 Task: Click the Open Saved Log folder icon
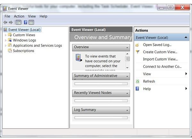pos(137,45)
